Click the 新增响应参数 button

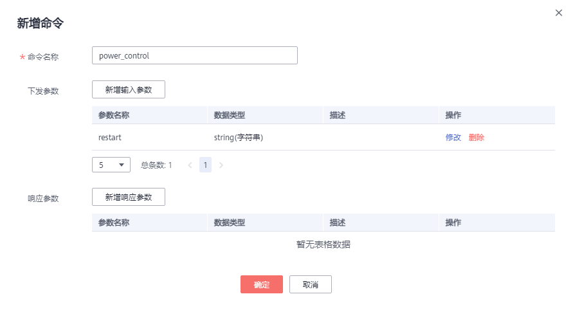(129, 197)
